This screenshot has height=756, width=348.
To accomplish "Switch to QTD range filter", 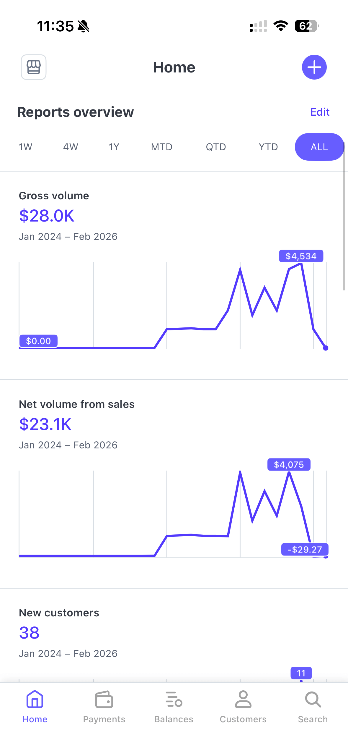I will click(x=216, y=147).
